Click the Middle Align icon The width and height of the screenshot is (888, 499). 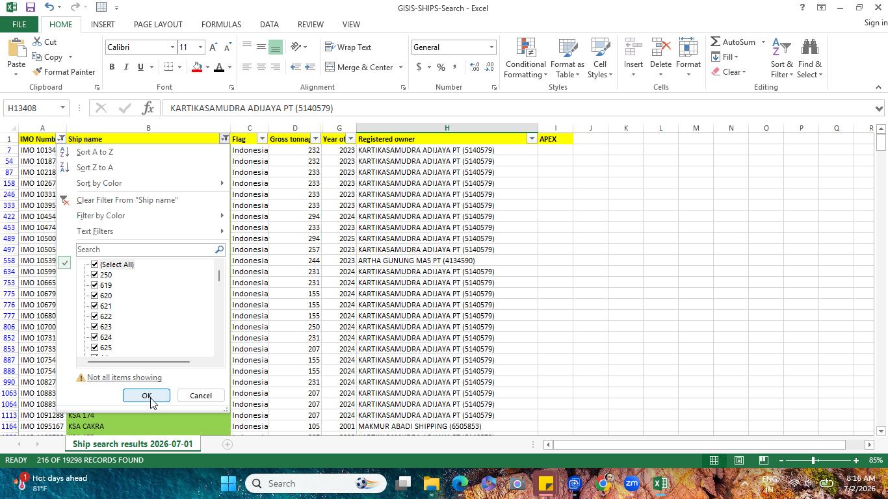point(261,47)
